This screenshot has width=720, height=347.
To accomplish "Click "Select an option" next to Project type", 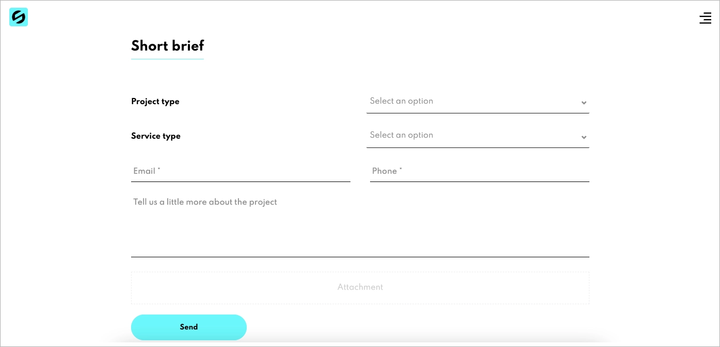I will pos(402,102).
